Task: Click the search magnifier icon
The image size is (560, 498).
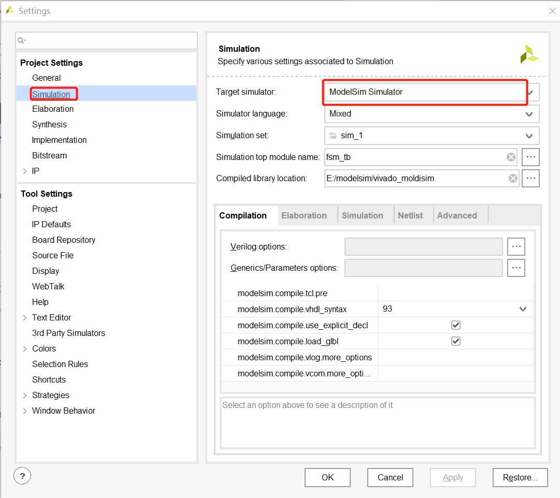Action: coord(21,40)
